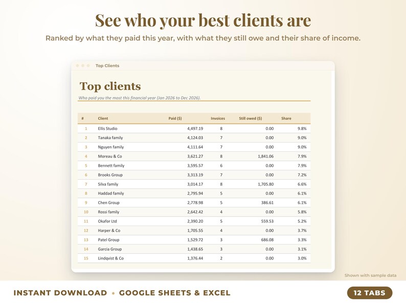Select the Tanaka family client cell
This screenshot has width=406, height=305.
[x=110, y=138]
